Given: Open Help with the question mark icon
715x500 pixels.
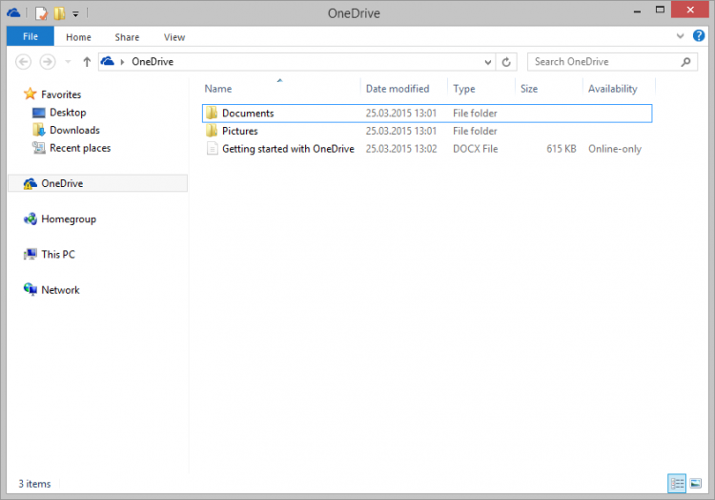Looking at the screenshot, I should tap(699, 35).
